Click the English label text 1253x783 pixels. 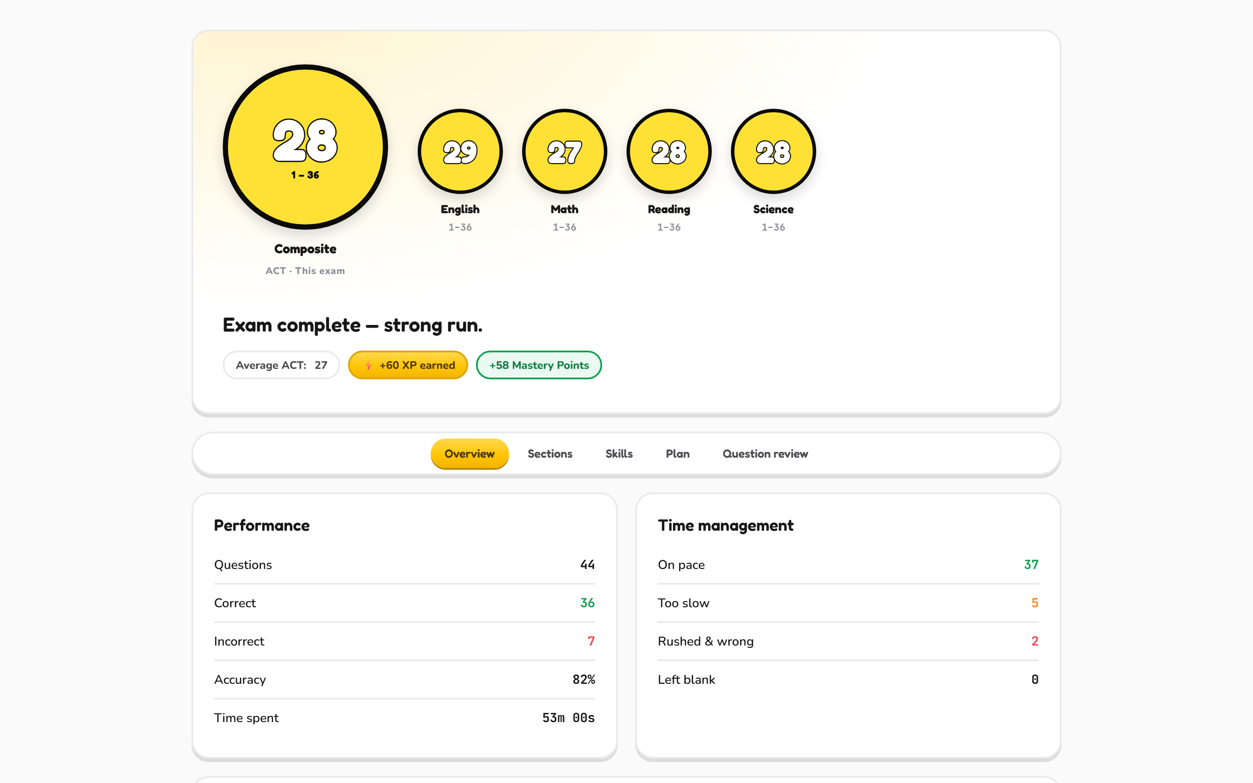[x=460, y=209]
